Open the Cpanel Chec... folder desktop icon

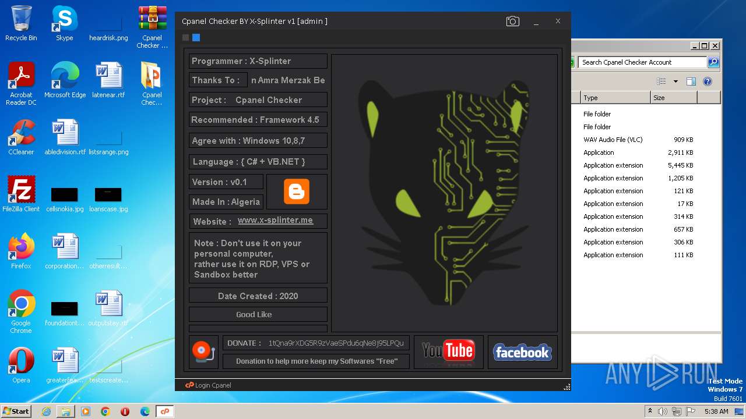click(152, 84)
